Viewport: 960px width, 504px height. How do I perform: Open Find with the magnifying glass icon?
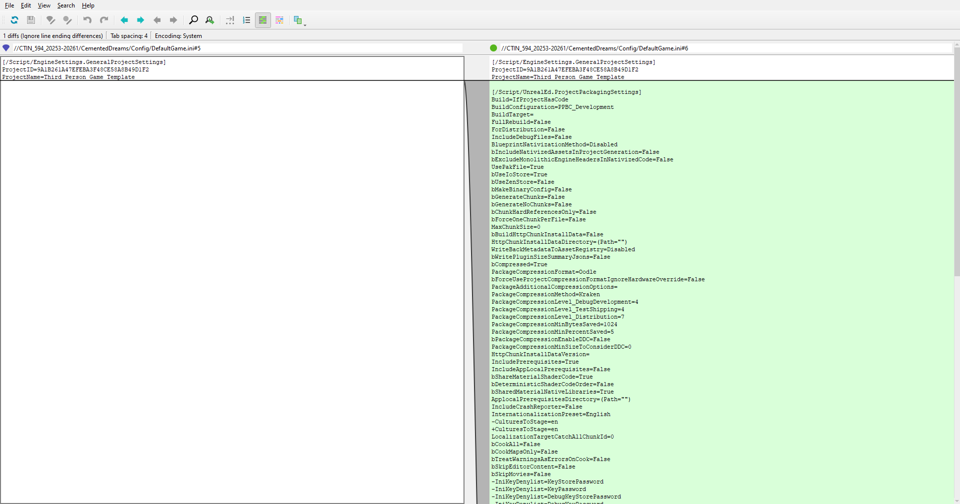pyautogui.click(x=193, y=20)
